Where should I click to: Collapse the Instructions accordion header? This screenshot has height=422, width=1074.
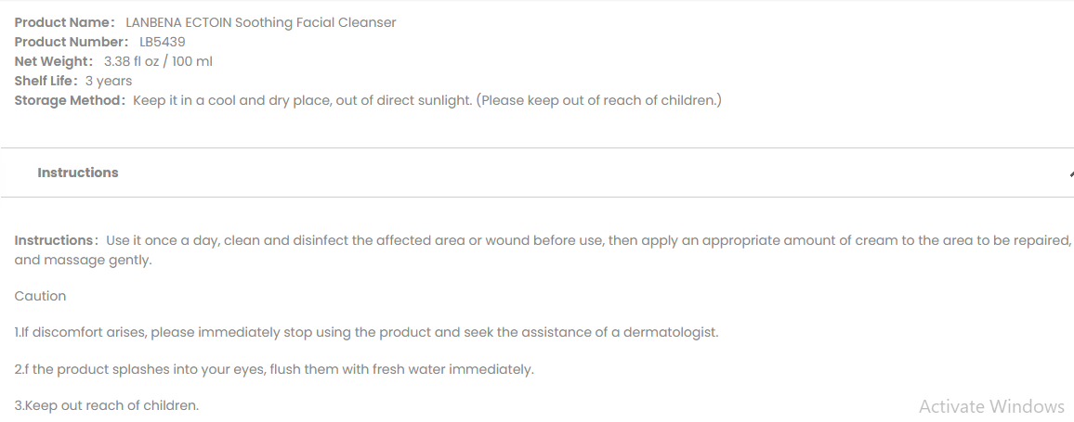tap(537, 173)
